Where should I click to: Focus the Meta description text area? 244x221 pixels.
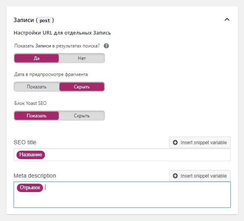[x=122, y=194]
